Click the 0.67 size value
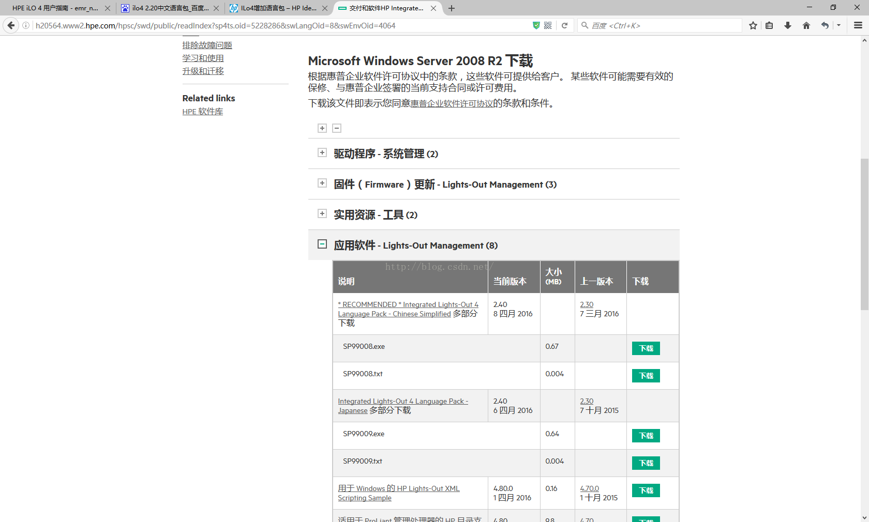 point(552,346)
